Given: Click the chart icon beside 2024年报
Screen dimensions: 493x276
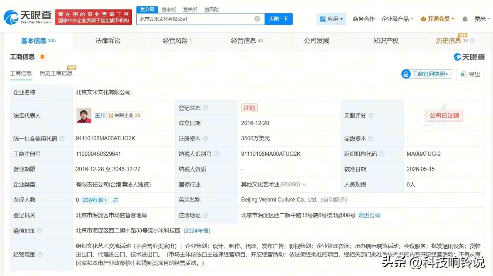Looking at the screenshot, I should [x=116, y=200].
